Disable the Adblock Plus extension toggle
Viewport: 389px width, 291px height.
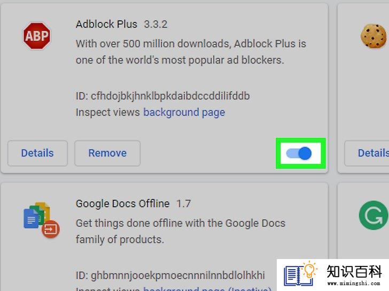coord(299,153)
